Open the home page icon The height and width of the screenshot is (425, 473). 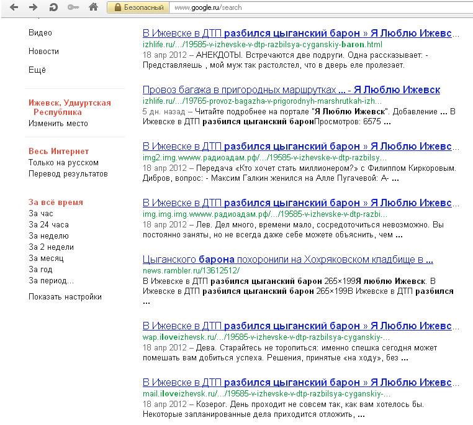[93, 7]
